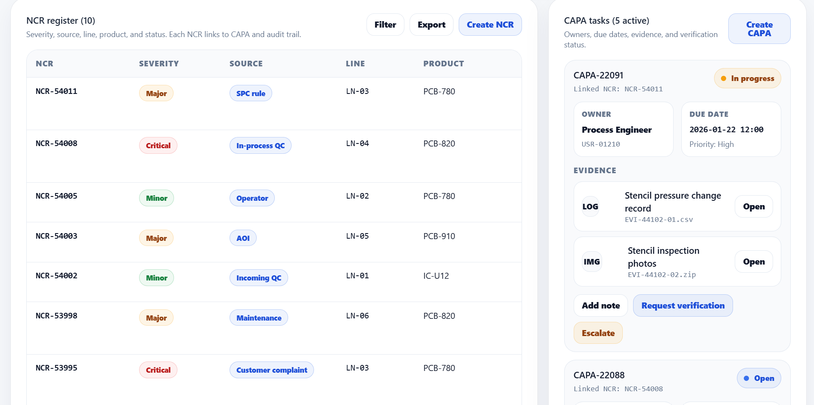Escalate the CAPA-22091 task
Screen dimensions: 814x405
(x=598, y=333)
